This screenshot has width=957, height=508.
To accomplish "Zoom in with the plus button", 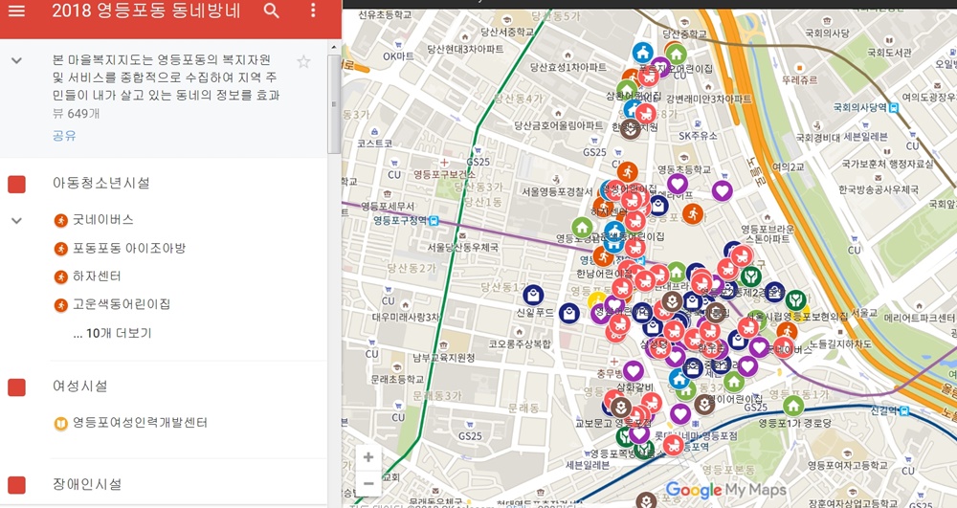I will click(368, 457).
